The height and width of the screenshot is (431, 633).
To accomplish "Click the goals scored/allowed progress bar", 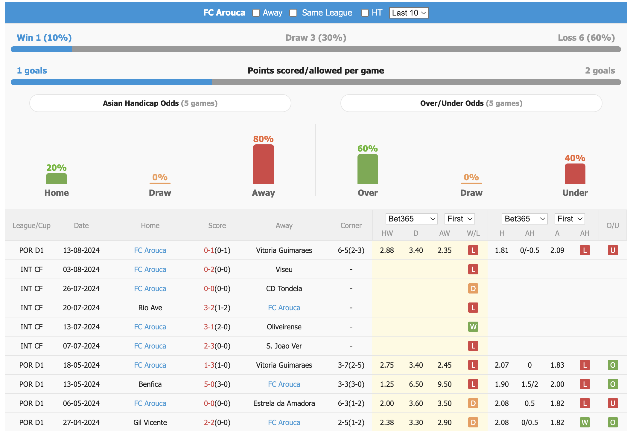I will click(x=316, y=82).
